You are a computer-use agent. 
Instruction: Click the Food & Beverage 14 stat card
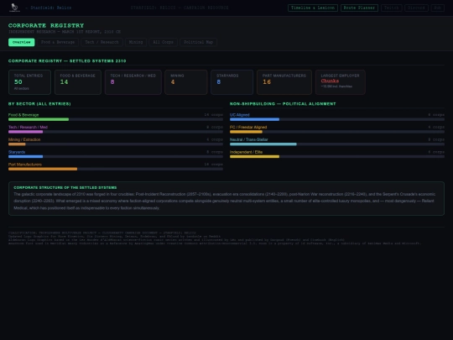[78, 82]
